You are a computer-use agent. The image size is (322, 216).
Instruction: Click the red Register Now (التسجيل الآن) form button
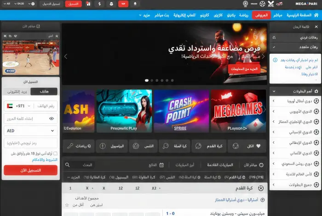[31, 170]
